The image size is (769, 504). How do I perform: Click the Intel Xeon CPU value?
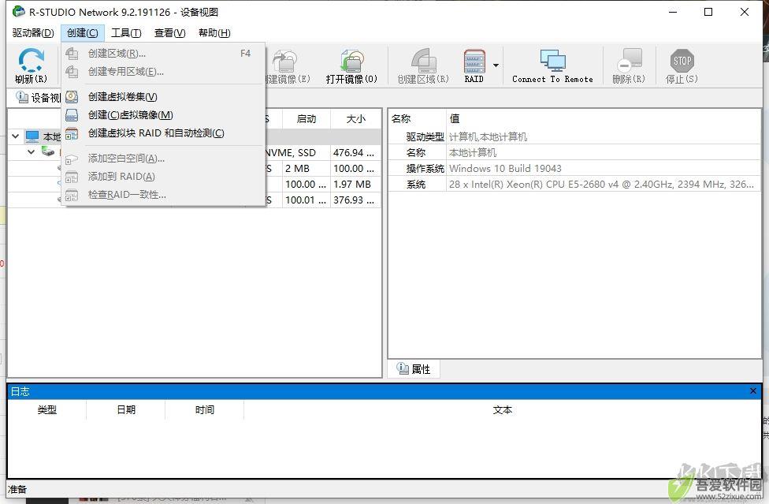[601, 184]
